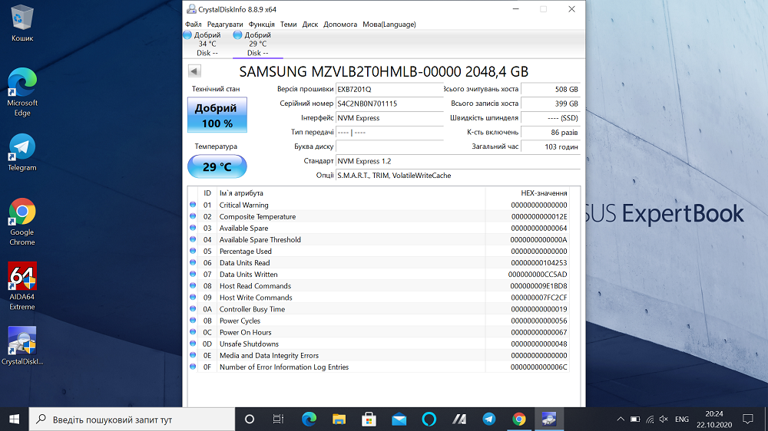Open the notification center icon
This screenshot has height=431, width=768.
tap(748, 419)
